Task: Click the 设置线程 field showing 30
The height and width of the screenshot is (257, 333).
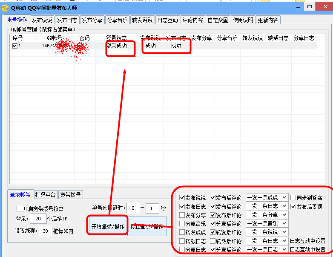Action: (45, 231)
